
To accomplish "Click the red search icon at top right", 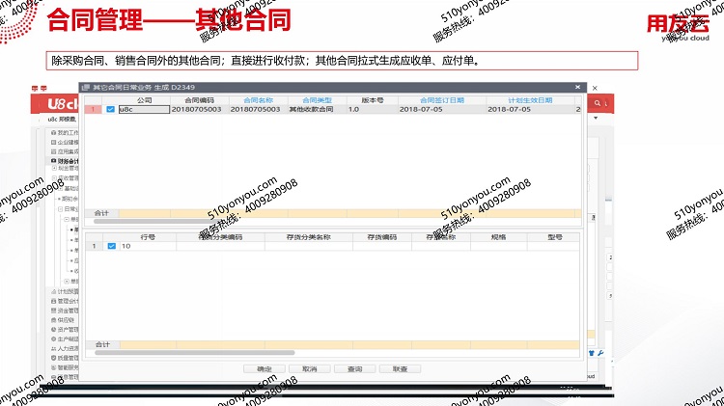I will 599,103.
